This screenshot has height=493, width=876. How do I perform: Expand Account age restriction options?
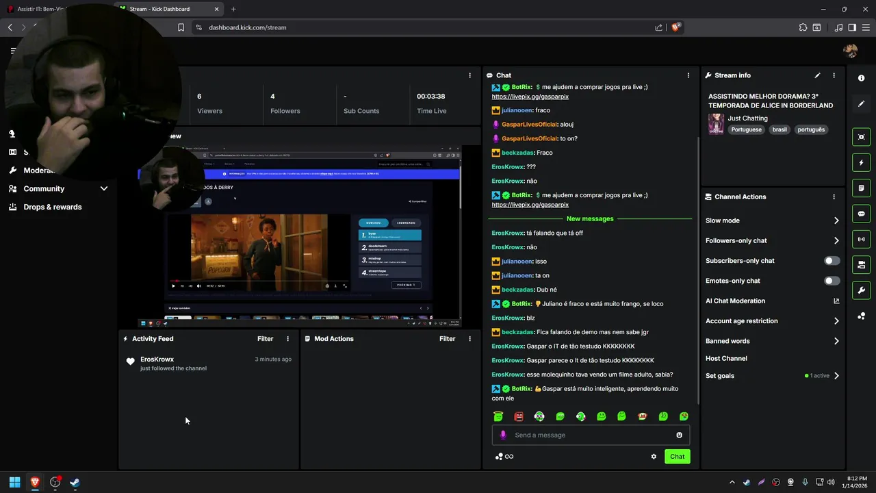click(x=836, y=321)
